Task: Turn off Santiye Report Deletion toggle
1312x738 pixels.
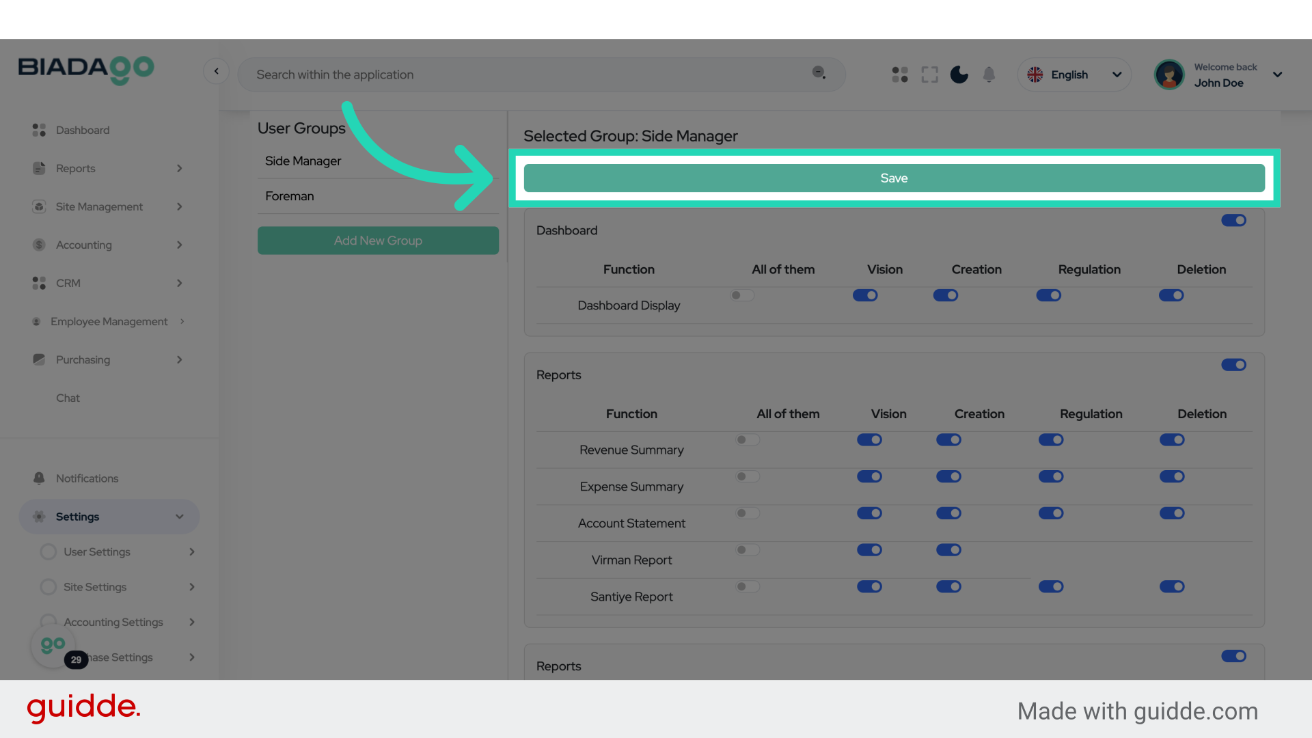Action: (x=1171, y=587)
